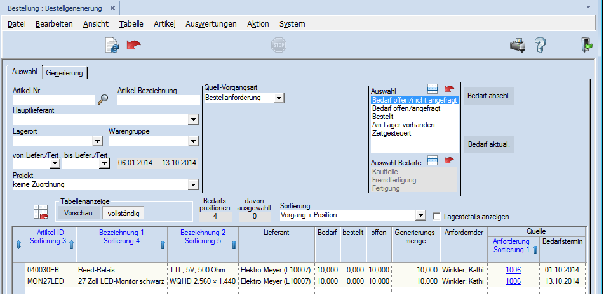Expand the Sortierung dropdown

click(419, 215)
